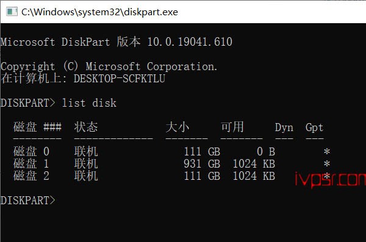
Task: Click the 磁盘 0 row label
Action: coord(31,151)
